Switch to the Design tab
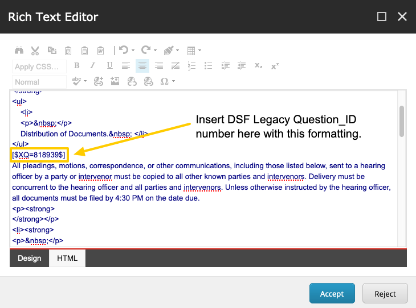 click(x=30, y=258)
